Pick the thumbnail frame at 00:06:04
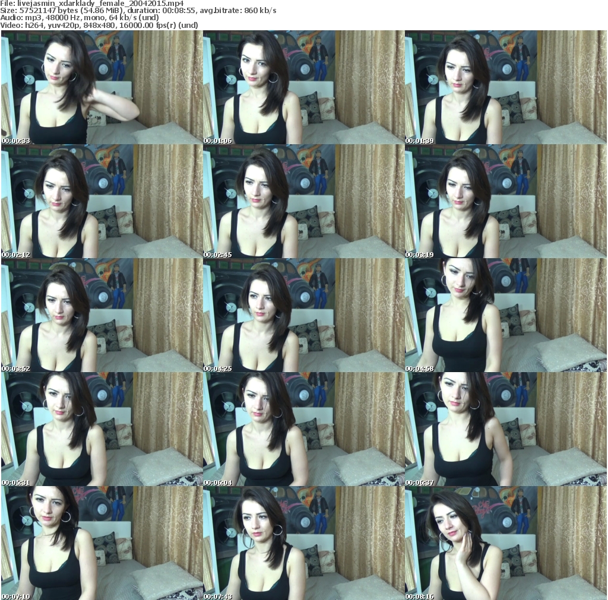 point(303,430)
